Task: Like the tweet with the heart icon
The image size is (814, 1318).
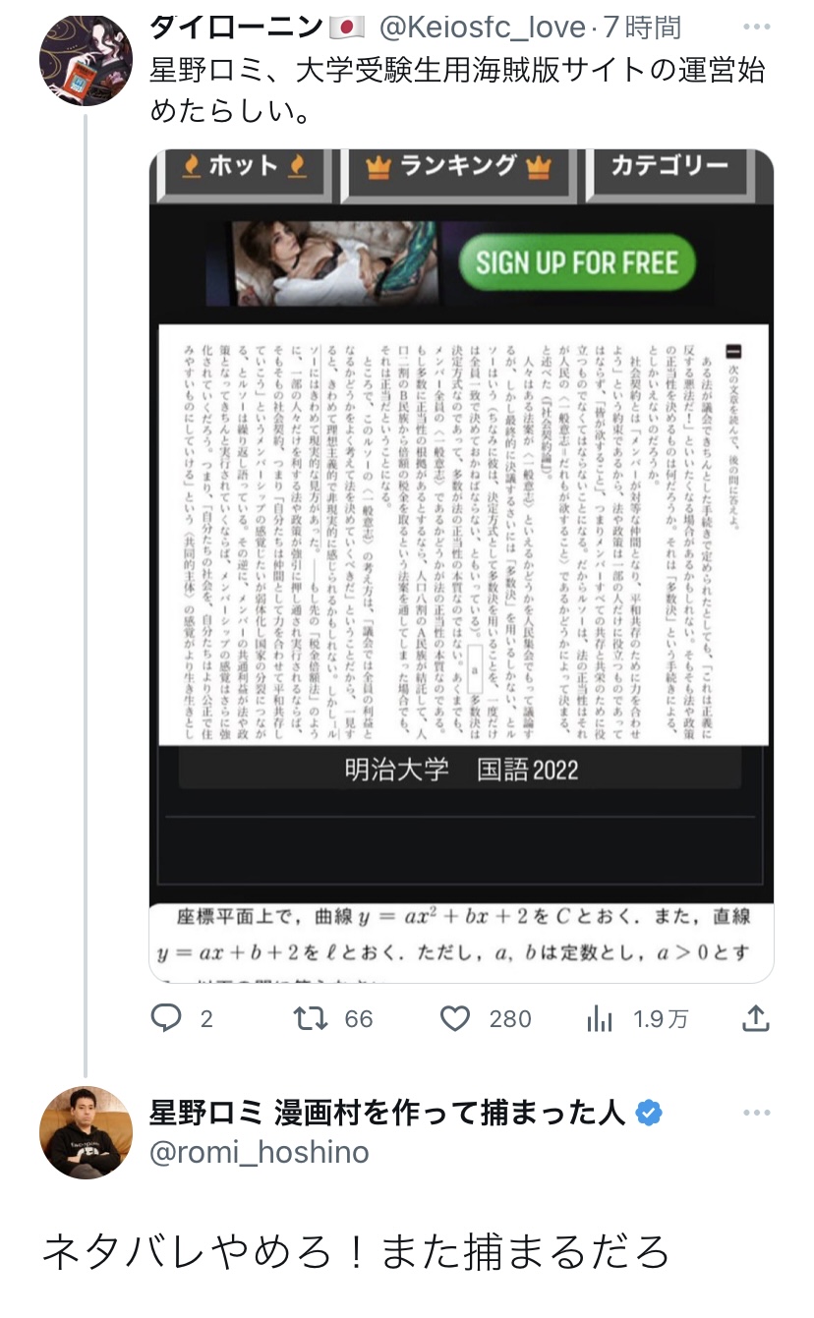Action: 454,1018
